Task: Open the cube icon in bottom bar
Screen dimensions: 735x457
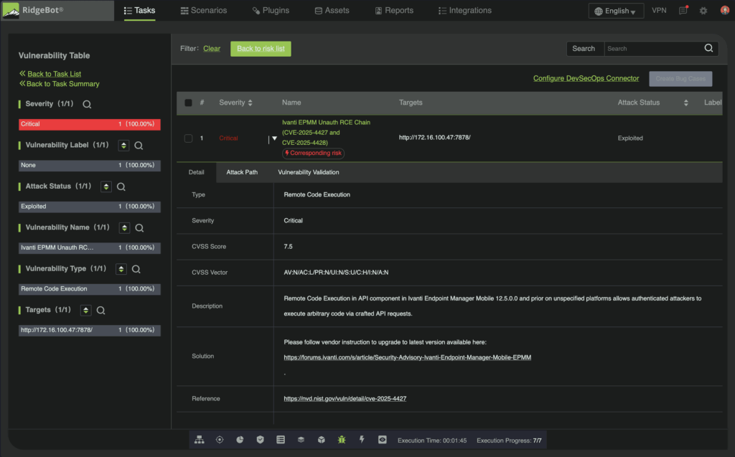Action: click(x=321, y=440)
